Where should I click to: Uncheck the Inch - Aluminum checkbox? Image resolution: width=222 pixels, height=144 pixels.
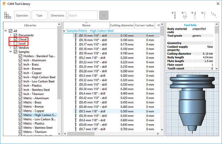[20, 61]
